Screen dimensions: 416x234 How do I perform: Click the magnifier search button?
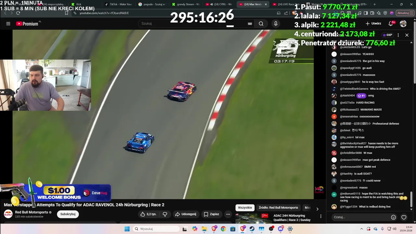261,24
